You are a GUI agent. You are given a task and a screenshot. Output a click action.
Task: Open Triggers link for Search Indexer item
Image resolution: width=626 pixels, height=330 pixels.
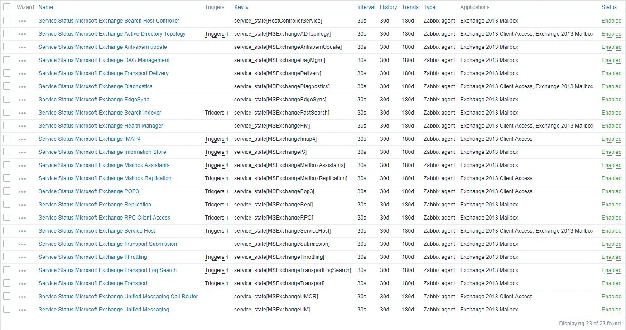(x=215, y=113)
